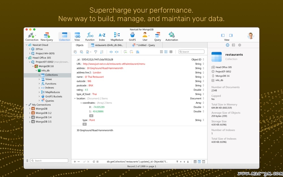
Task: Expand the Queries tree node
Action: [x=39, y=101]
